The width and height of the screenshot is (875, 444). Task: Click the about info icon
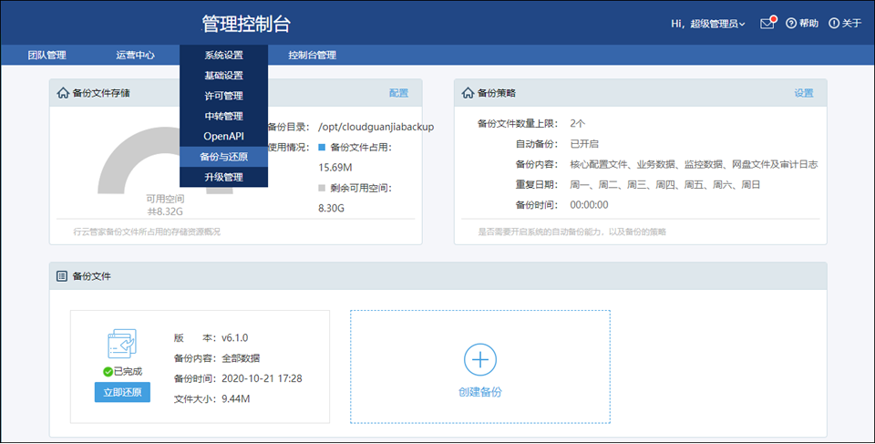[833, 24]
